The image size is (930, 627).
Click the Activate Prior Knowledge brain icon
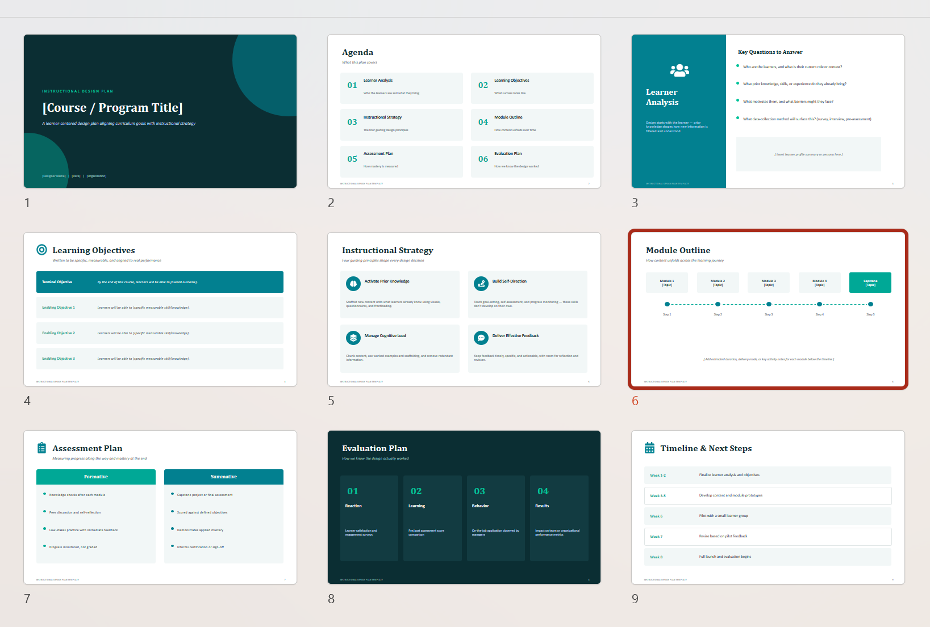[x=353, y=283]
